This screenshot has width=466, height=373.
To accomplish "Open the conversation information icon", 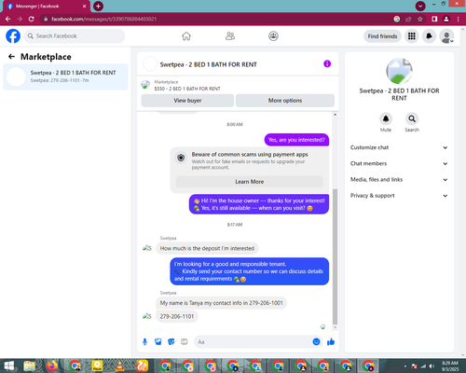I will (327, 63).
